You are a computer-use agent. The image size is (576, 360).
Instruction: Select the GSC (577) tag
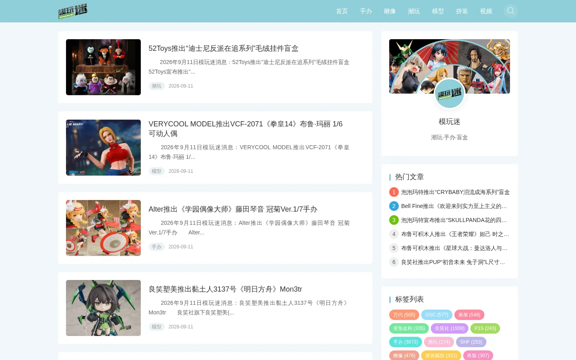click(x=437, y=315)
